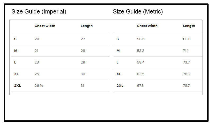Viewport: 212px width, 127px height.
Task: Click the M row label in Metric table
Action: pyautogui.click(x=118, y=51)
